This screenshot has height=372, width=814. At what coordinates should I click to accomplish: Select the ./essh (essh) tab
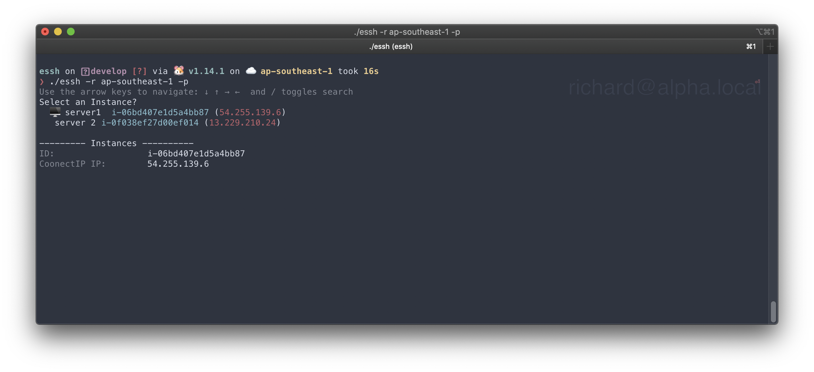click(x=391, y=47)
